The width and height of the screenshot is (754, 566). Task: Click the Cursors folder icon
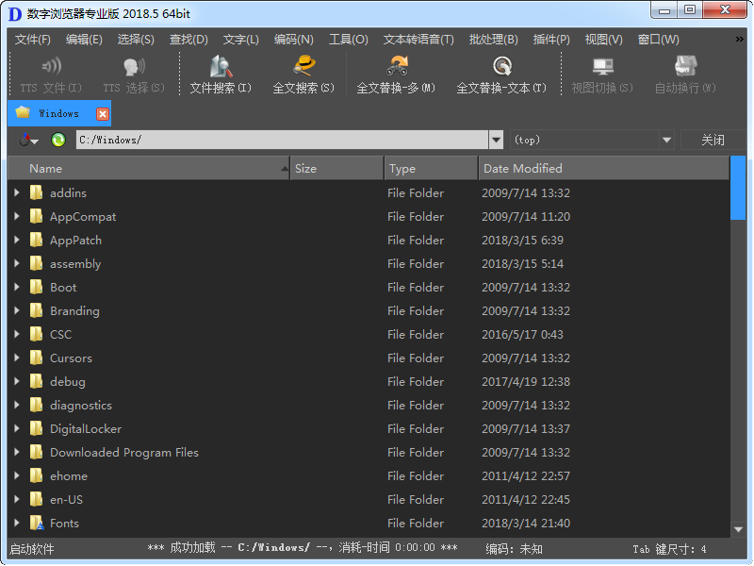36,358
